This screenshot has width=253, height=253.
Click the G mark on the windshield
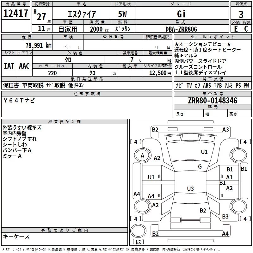pos(200,167)
